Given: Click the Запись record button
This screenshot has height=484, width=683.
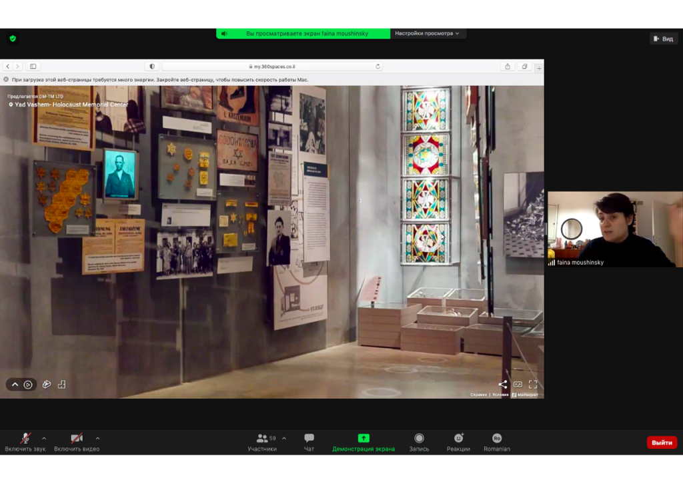Looking at the screenshot, I should pos(419,442).
